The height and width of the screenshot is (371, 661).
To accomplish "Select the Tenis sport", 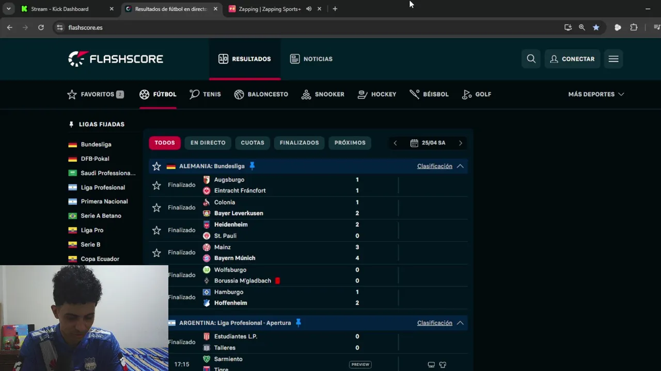I will click(205, 94).
